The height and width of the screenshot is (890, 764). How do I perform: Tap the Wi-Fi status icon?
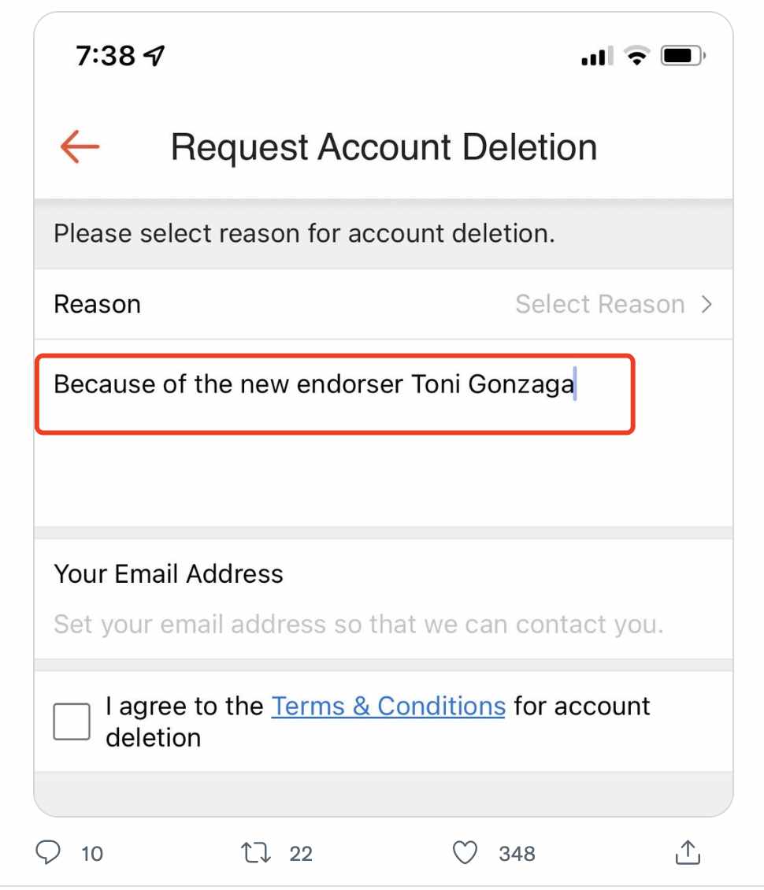point(636,56)
